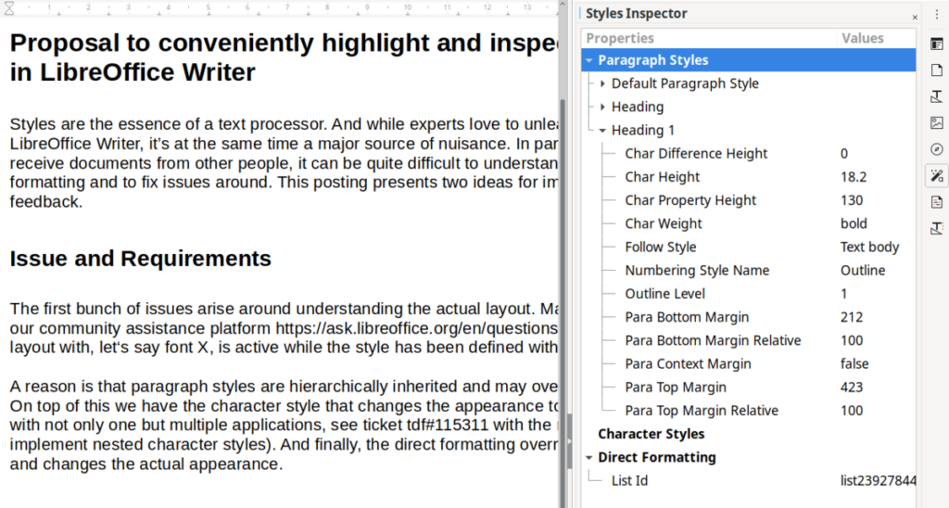The image size is (949, 508).
Task: Click the value bold for Char Weight
Action: pos(854,224)
